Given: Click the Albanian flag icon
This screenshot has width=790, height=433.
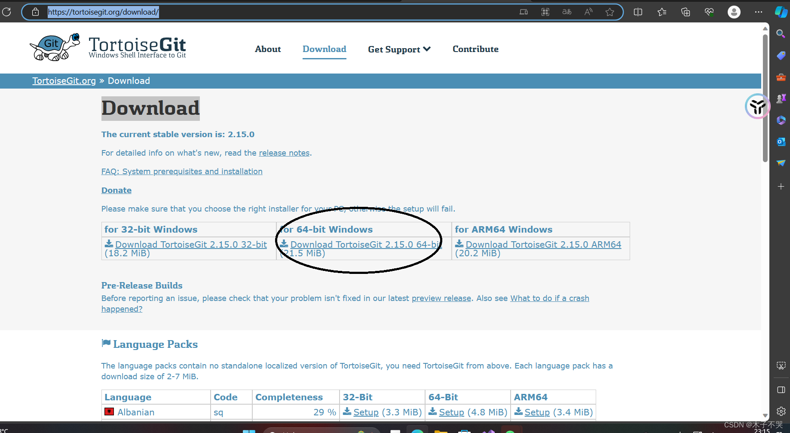Looking at the screenshot, I should [109, 412].
